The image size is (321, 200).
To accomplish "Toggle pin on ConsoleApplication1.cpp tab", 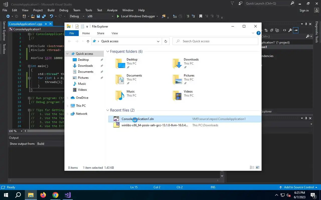I will tap(46, 24).
